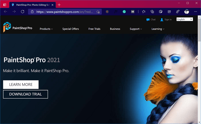Click the Sign in person icon
This screenshot has height=124, width=201.
162,20
